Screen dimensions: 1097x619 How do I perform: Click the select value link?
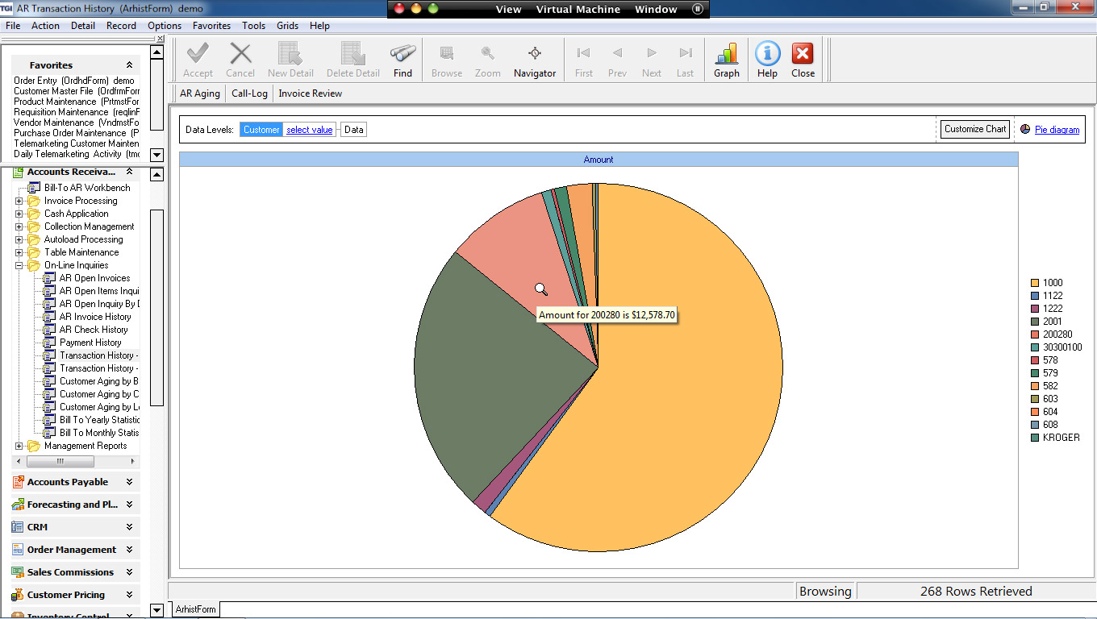pyautogui.click(x=310, y=130)
